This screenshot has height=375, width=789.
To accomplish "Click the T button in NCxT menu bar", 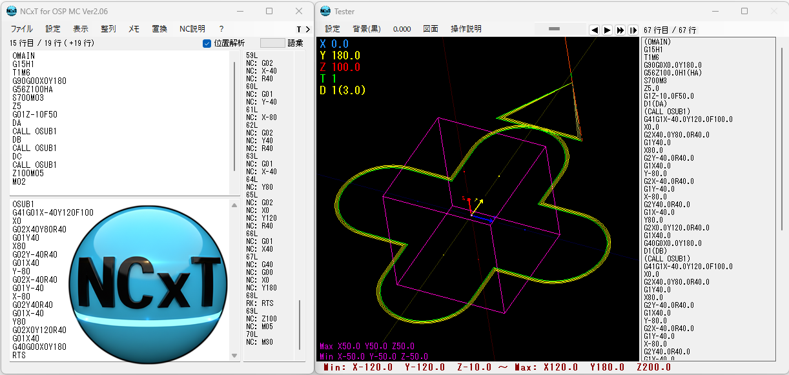I will [x=299, y=30].
